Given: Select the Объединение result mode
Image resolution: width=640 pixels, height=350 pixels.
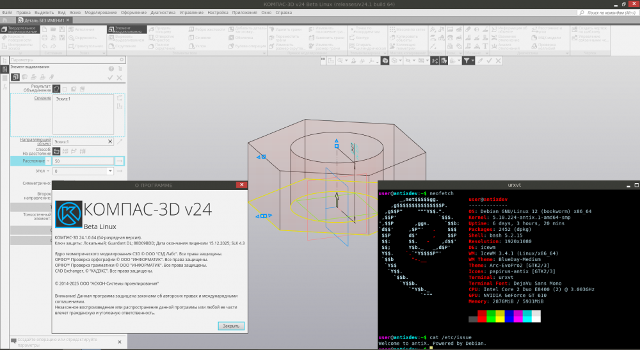Looking at the screenshot, I should click(56, 88).
